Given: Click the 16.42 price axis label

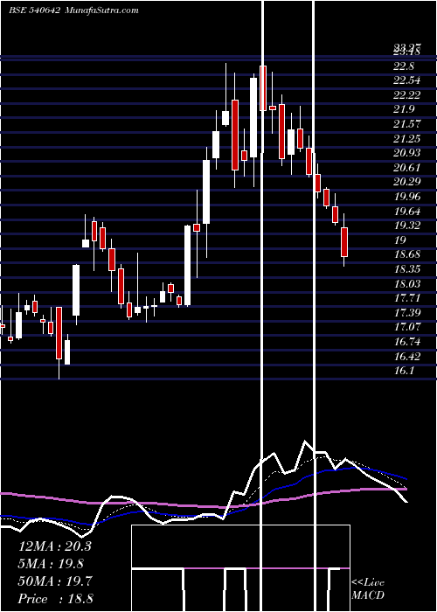Looking at the screenshot, I should click(x=407, y=357).
